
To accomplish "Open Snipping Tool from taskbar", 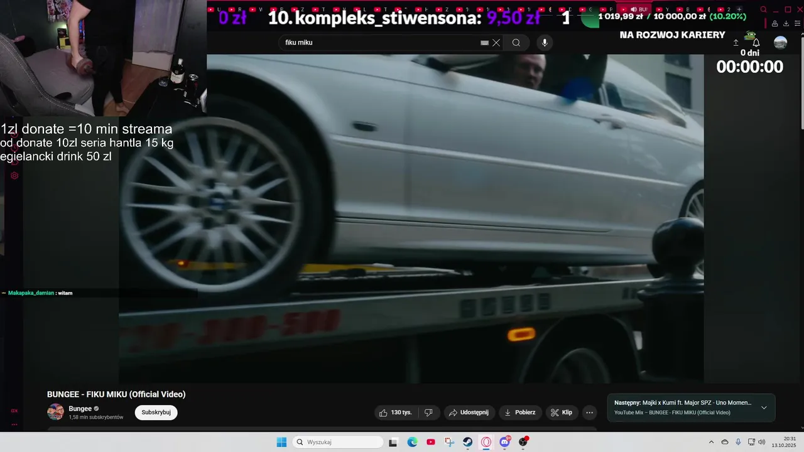I will [x=449, y=442].
